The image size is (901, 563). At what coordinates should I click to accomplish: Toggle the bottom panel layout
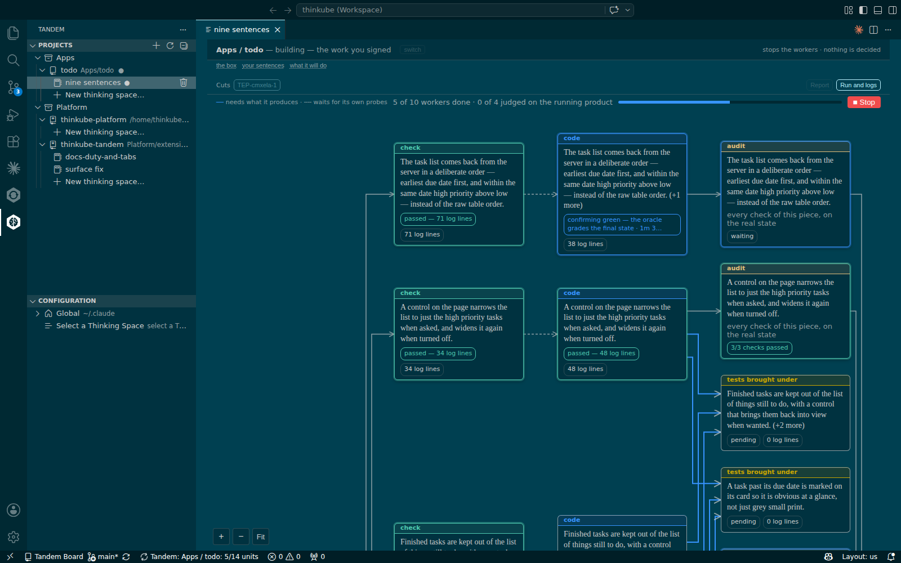(x=878, y=10)
